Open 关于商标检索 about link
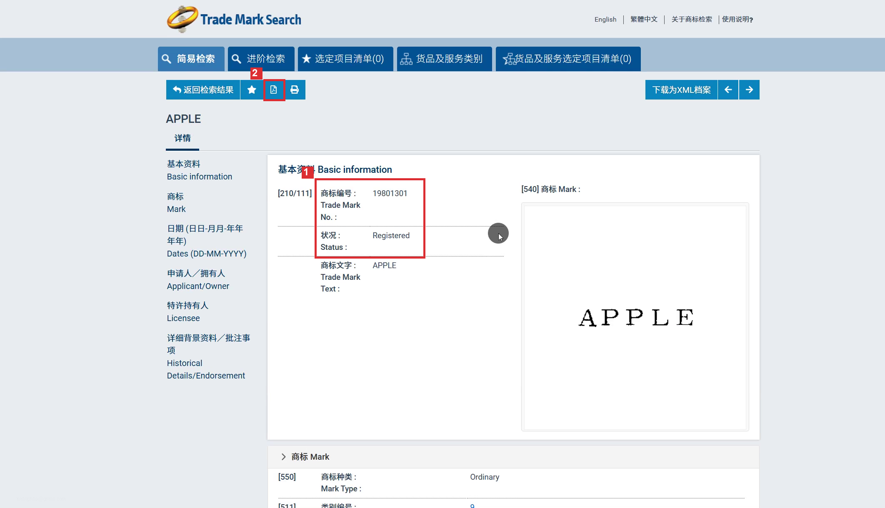 692,19
